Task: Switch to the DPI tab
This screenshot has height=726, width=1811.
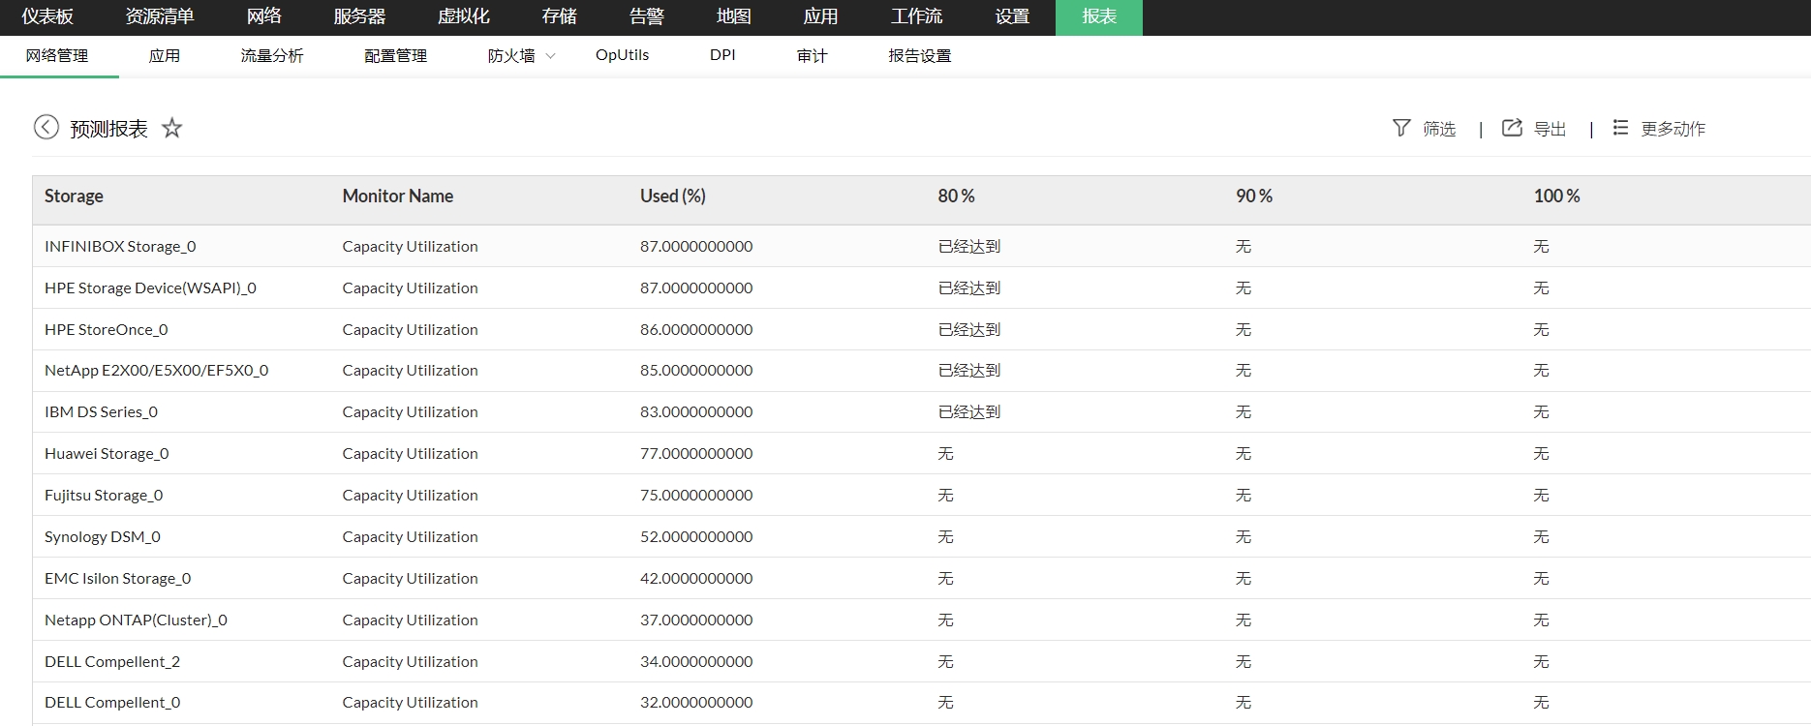Action: click(722, 55)
